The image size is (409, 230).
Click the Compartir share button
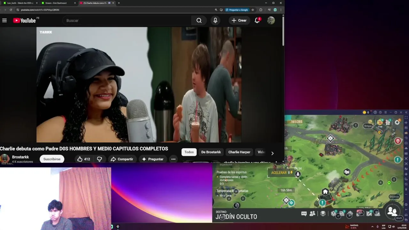pyautogui.click(x=122, y=159)
